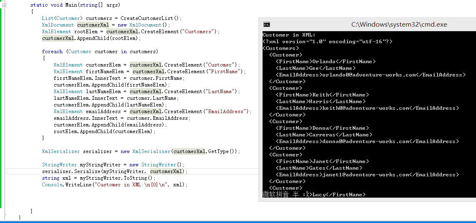Click the Donna FirstName console line

(x=322, y=128)
